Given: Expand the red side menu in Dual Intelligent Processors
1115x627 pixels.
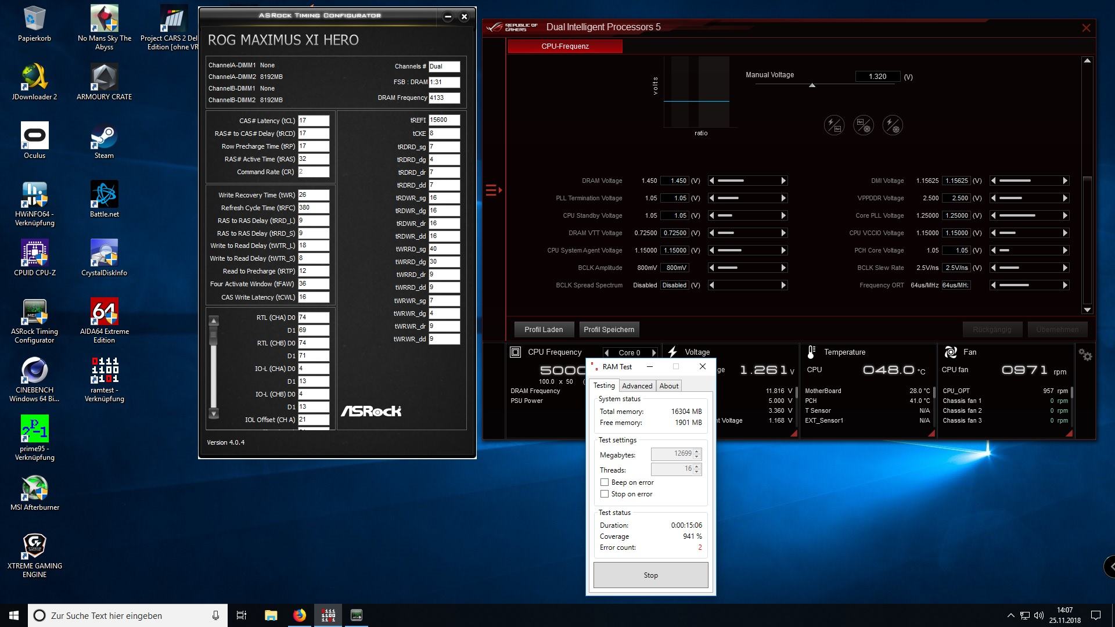Looking at the screenshot, I should (x=493, y=190).
